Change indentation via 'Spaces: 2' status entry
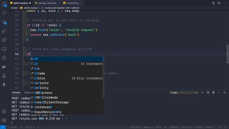The height and width of the screenshot is (129, 229). 148,127
